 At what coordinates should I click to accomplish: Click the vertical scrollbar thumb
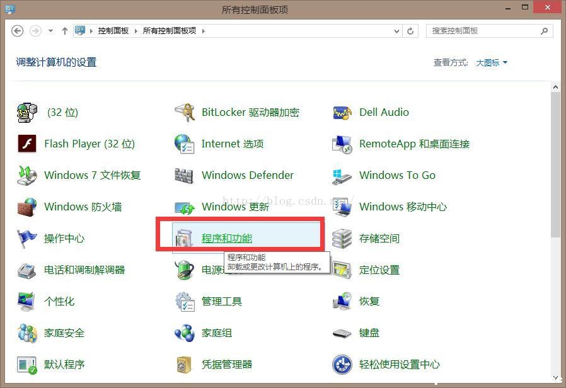pos(555,164)
